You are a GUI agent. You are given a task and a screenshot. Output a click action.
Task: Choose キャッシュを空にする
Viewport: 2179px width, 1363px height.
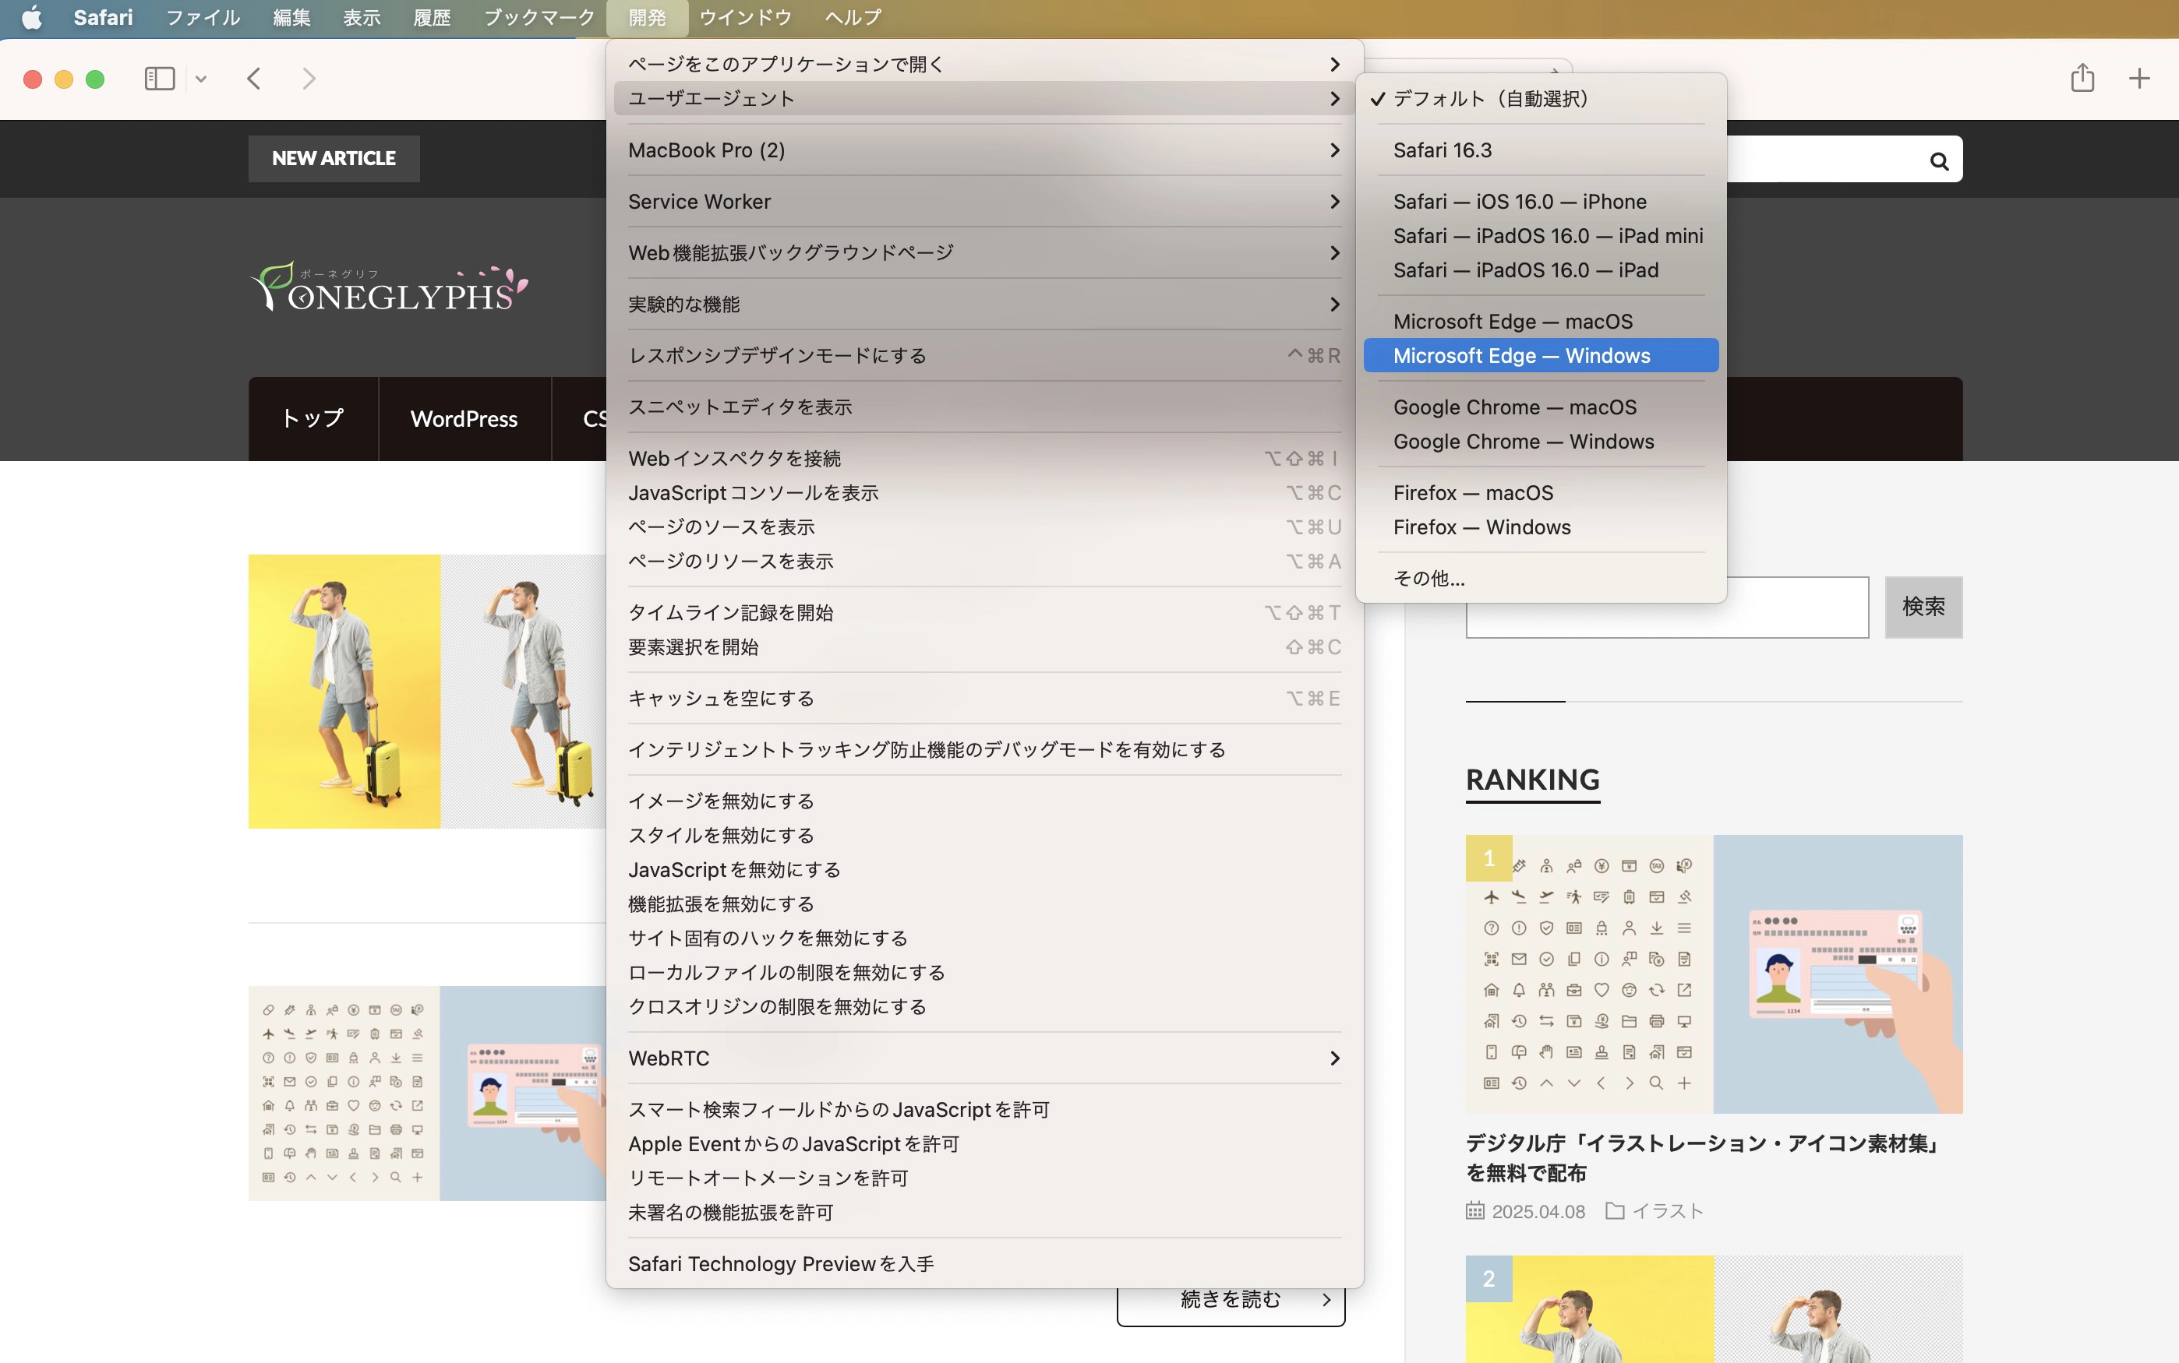tap(984, 698)
